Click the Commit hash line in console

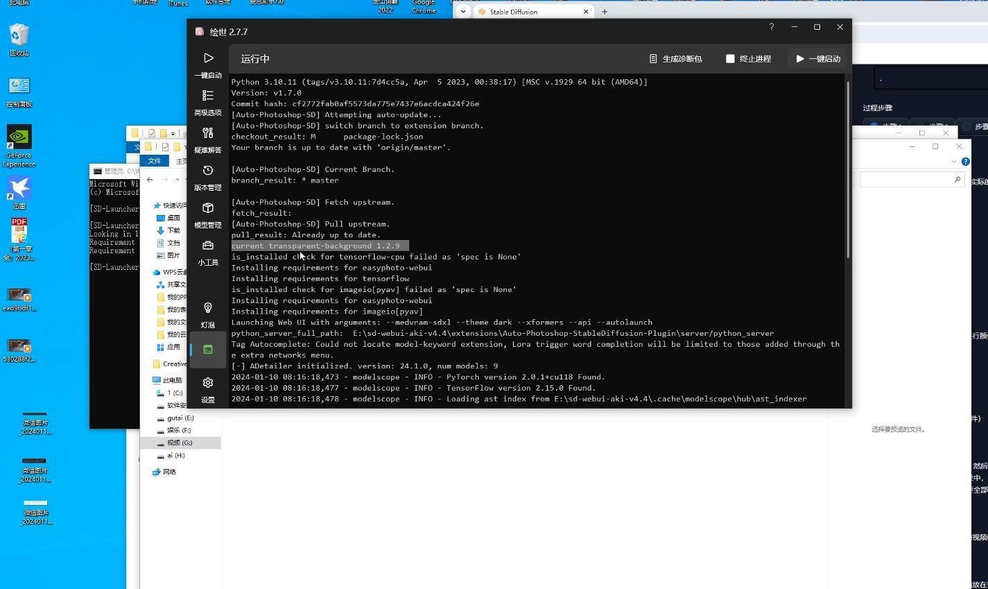(355, 104)
